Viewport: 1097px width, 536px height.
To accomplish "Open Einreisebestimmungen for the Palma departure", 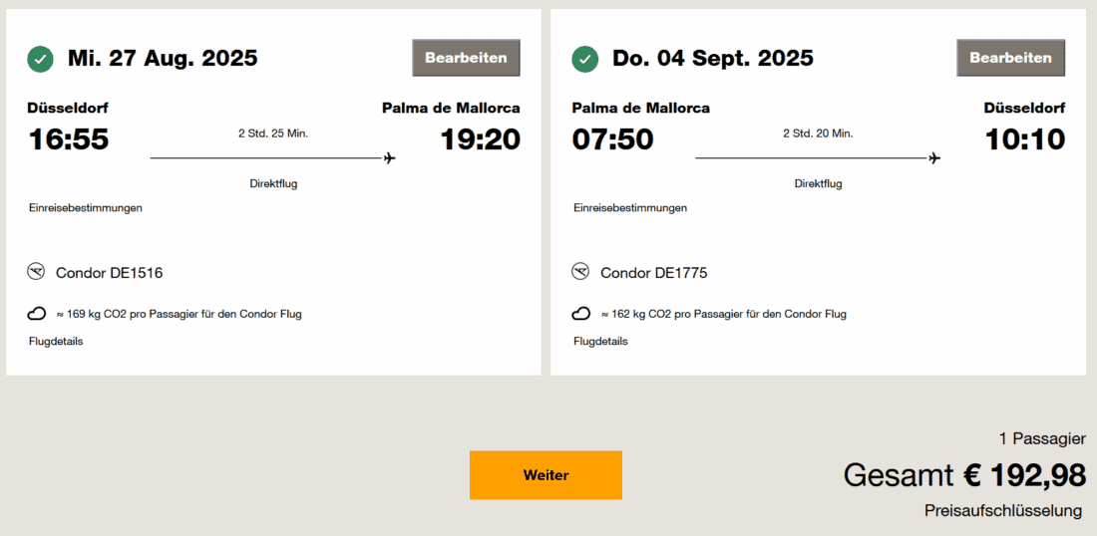I will [x=630, y=208].
